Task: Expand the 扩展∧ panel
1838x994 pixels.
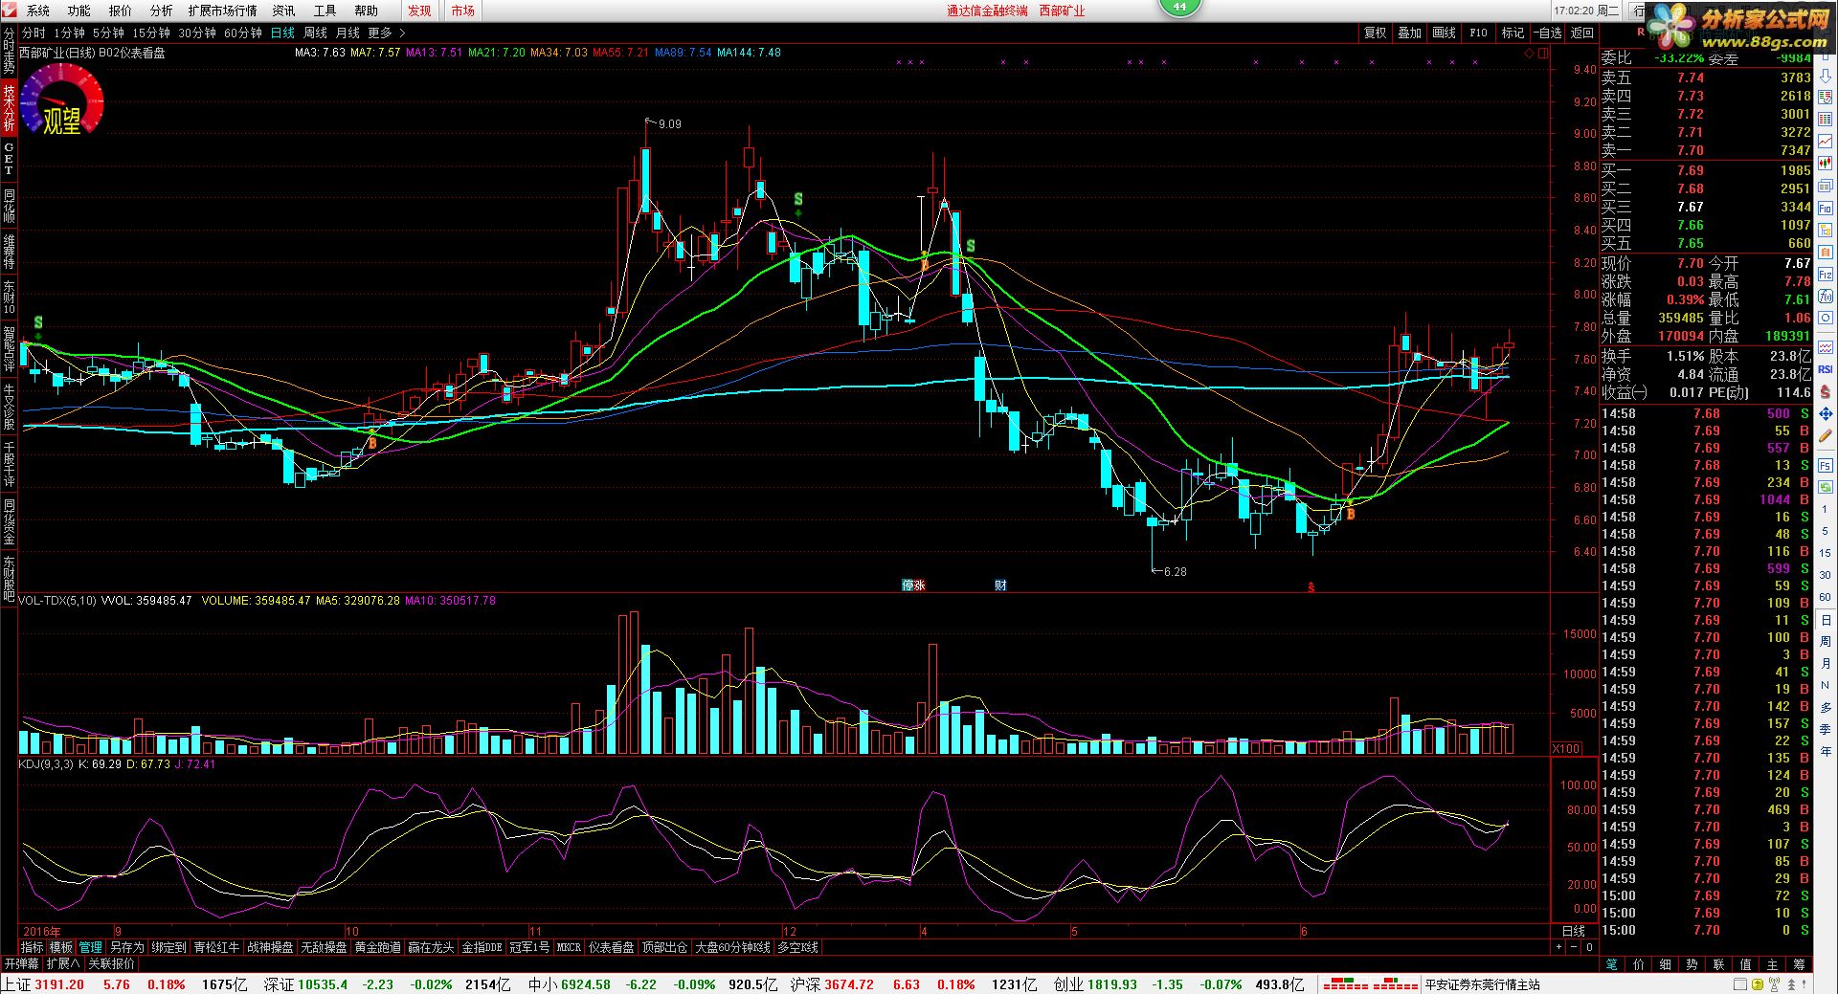Action: point(63,963)
